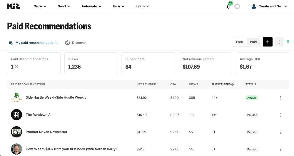
Task: Click the Paid Recommendations page heading
Action: tap(49, 26)
